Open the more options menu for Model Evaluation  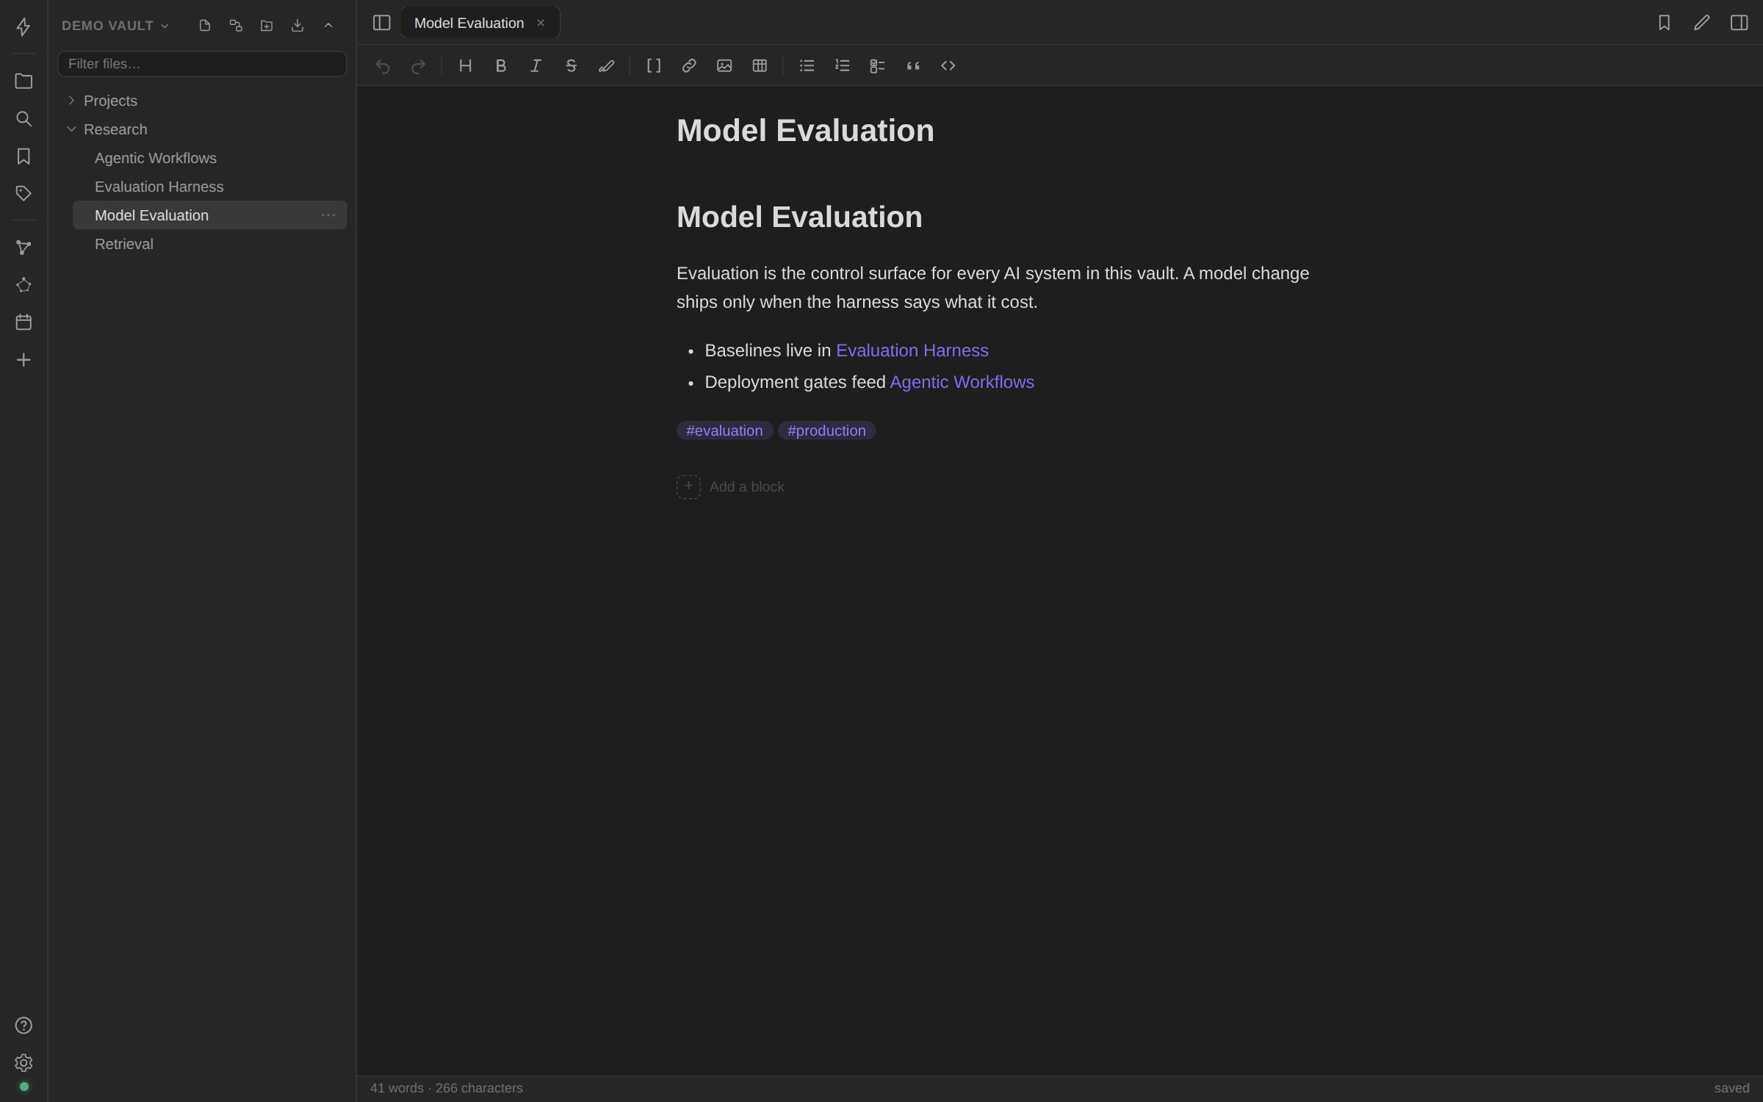pos(328,215)
